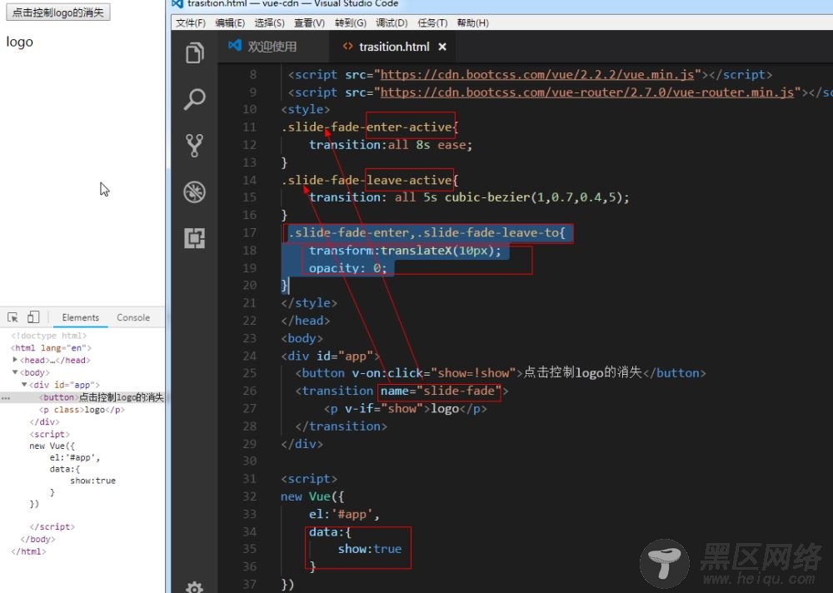Image resolution: width=833 pixels, height=593 pixels.
Task: Select the button element row in DevTools
Action: click(x=82, y=397)
